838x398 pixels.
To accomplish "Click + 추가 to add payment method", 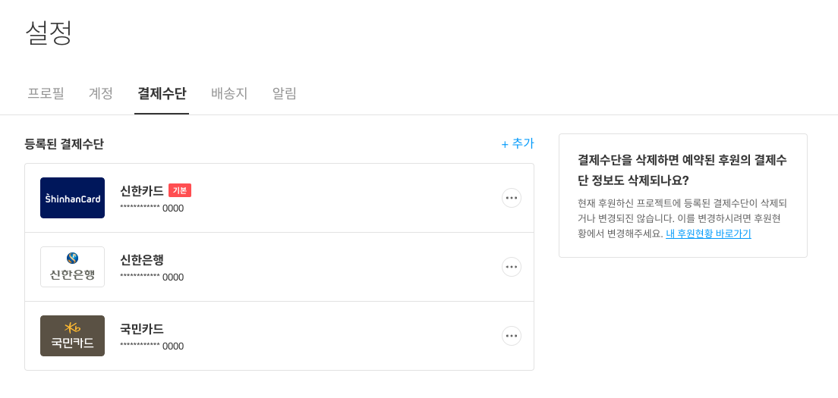I will tap(518, 143).
